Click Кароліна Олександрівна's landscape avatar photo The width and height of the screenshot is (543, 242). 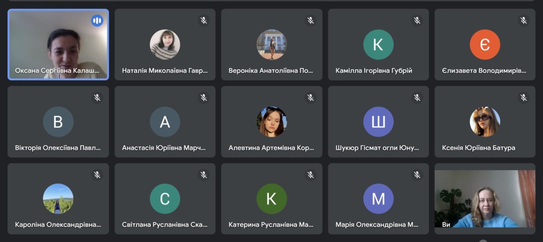pyautogui.click(x=58, y=199)
